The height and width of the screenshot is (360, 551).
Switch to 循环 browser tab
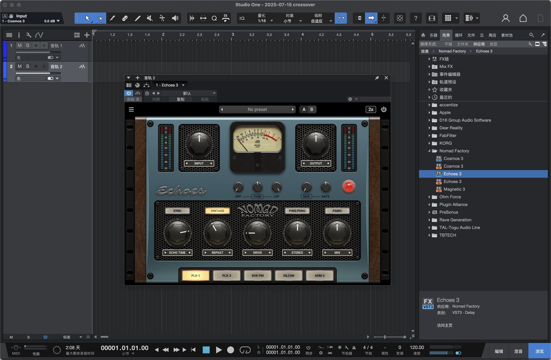tap(459, 35)
